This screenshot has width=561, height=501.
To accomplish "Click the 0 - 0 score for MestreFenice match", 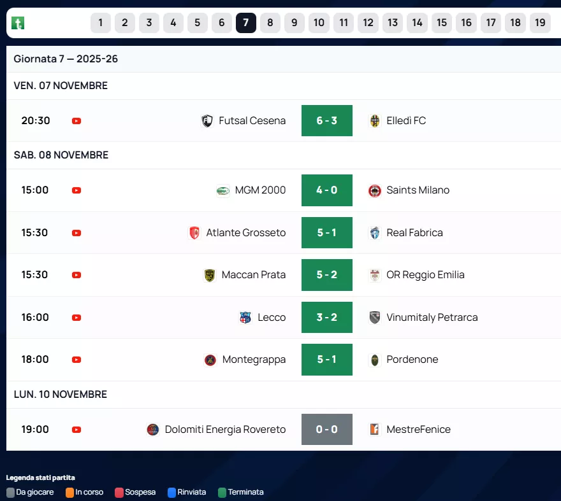I will 326,430.
